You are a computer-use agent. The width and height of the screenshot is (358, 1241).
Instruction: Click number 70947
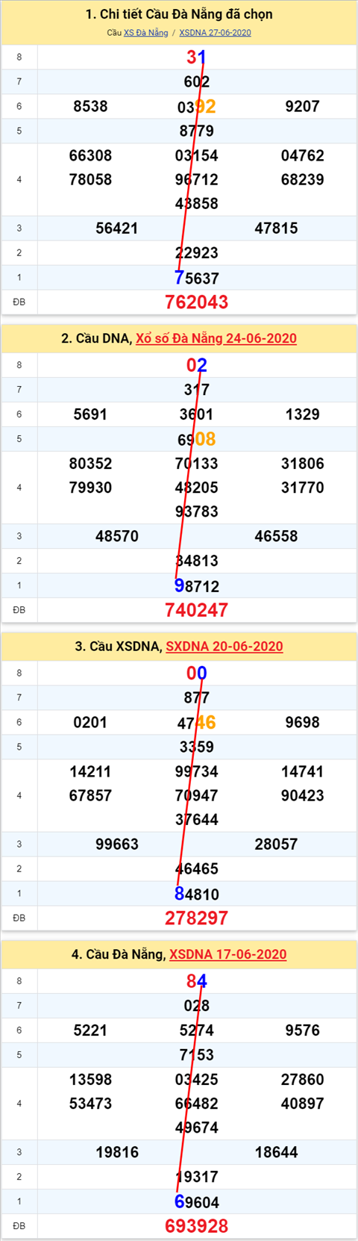pos(197,796)
